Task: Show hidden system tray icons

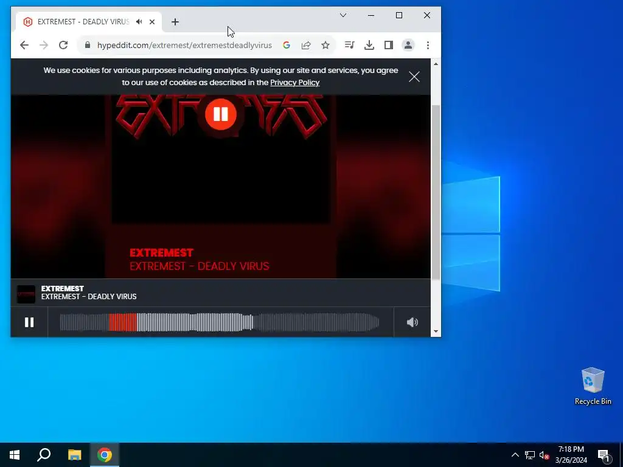Action: (515, 455)
